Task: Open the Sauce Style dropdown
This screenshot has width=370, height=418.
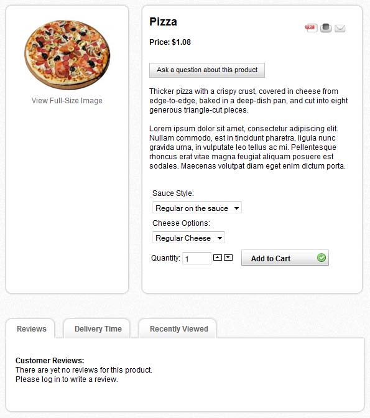Action: click(x=197, y=208)
